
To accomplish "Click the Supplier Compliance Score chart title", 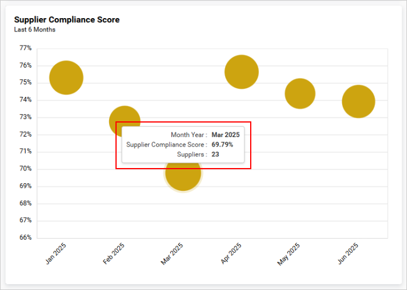I will (66, 20).
